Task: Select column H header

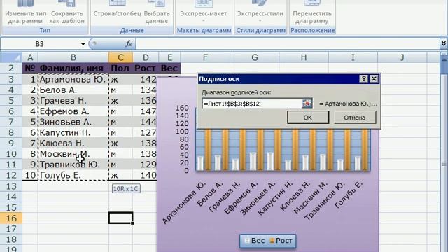Action: (x=304, y=57)
